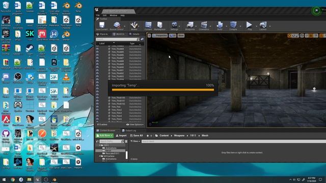326x183 pixels.
Task: Open the Epic Games Launcher desktop shortcut
Action: (x=6, y=34)
